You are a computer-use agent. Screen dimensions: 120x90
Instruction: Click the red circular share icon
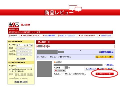pyautogui.click(x=98, y=69)
